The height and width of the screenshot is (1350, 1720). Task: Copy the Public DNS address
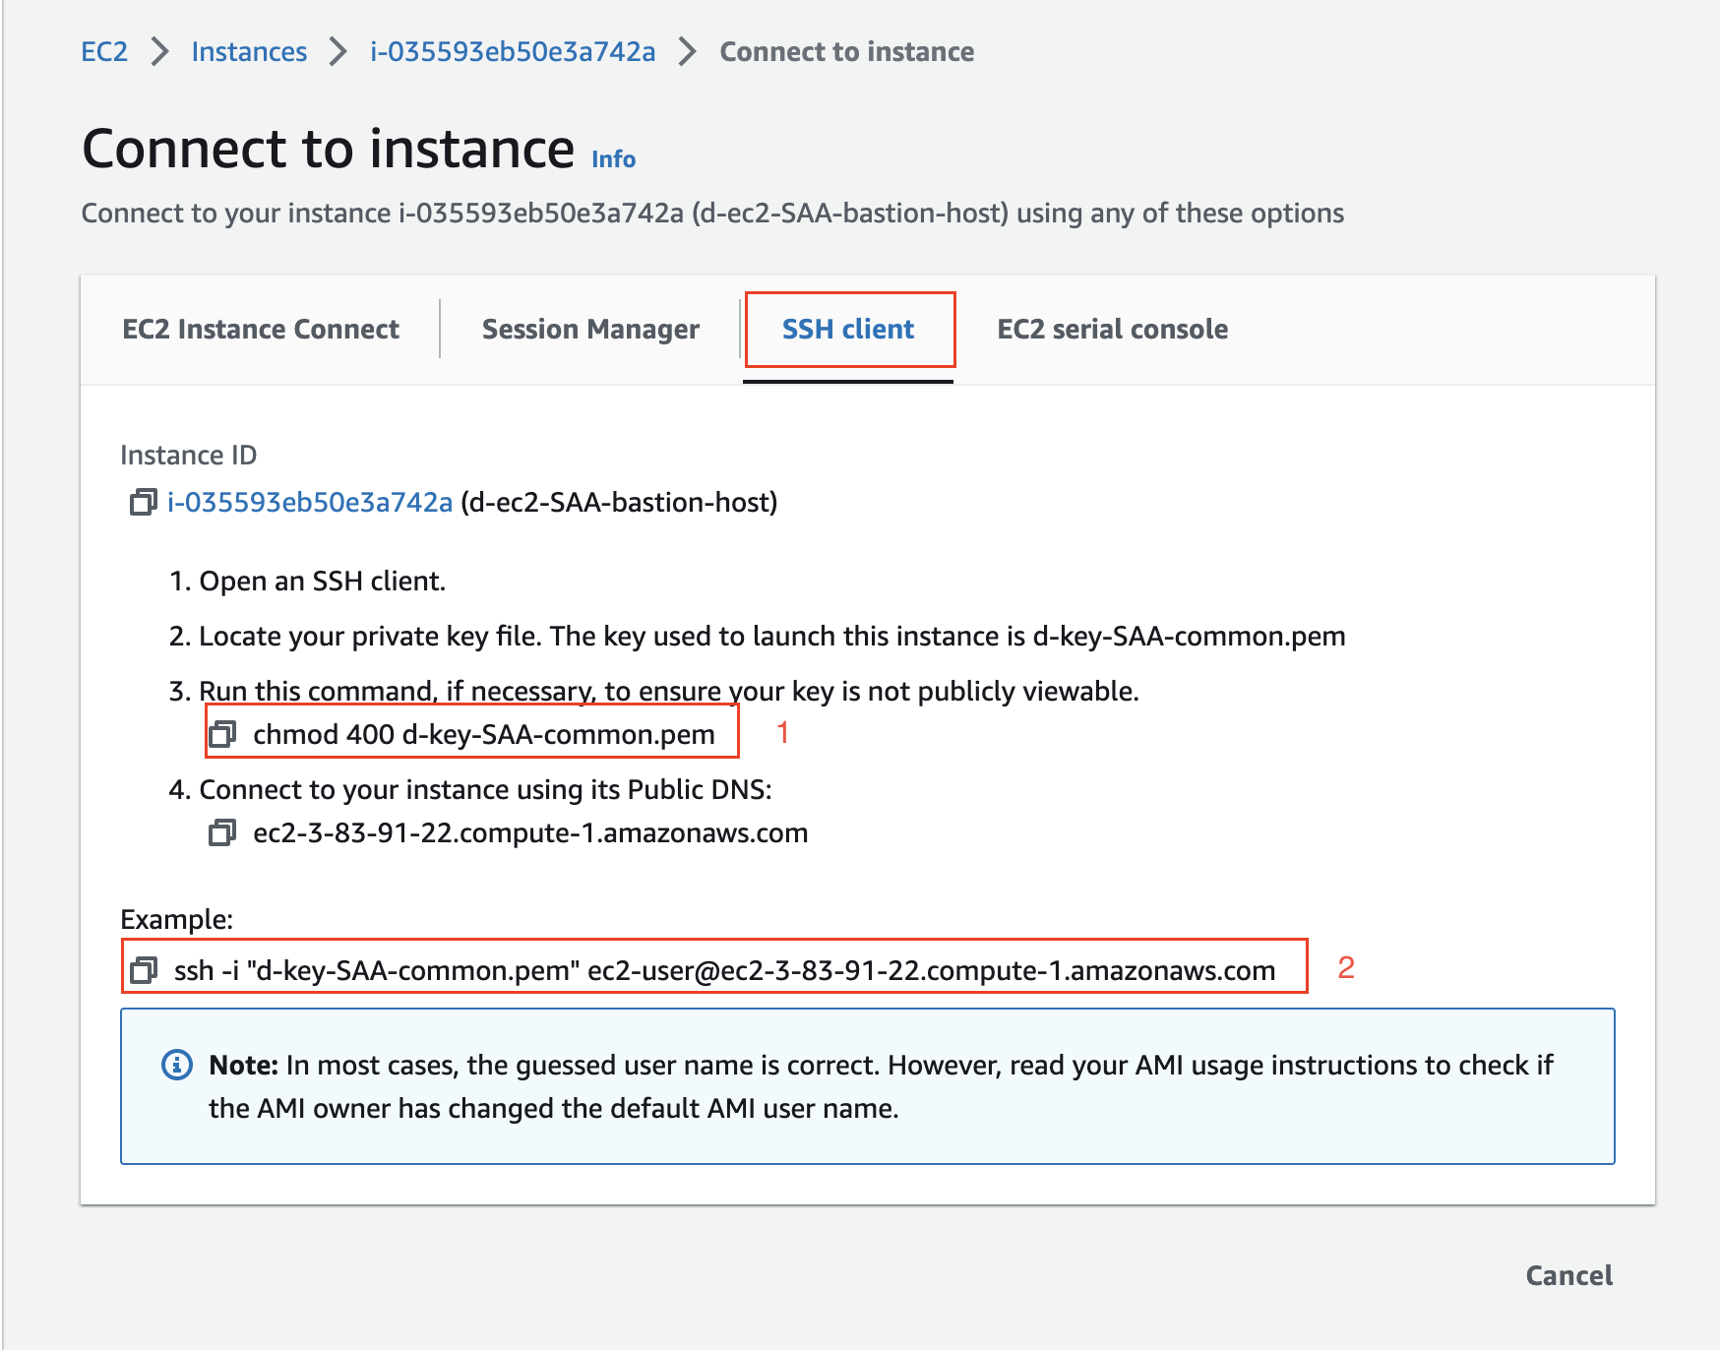tap(222, 833)
